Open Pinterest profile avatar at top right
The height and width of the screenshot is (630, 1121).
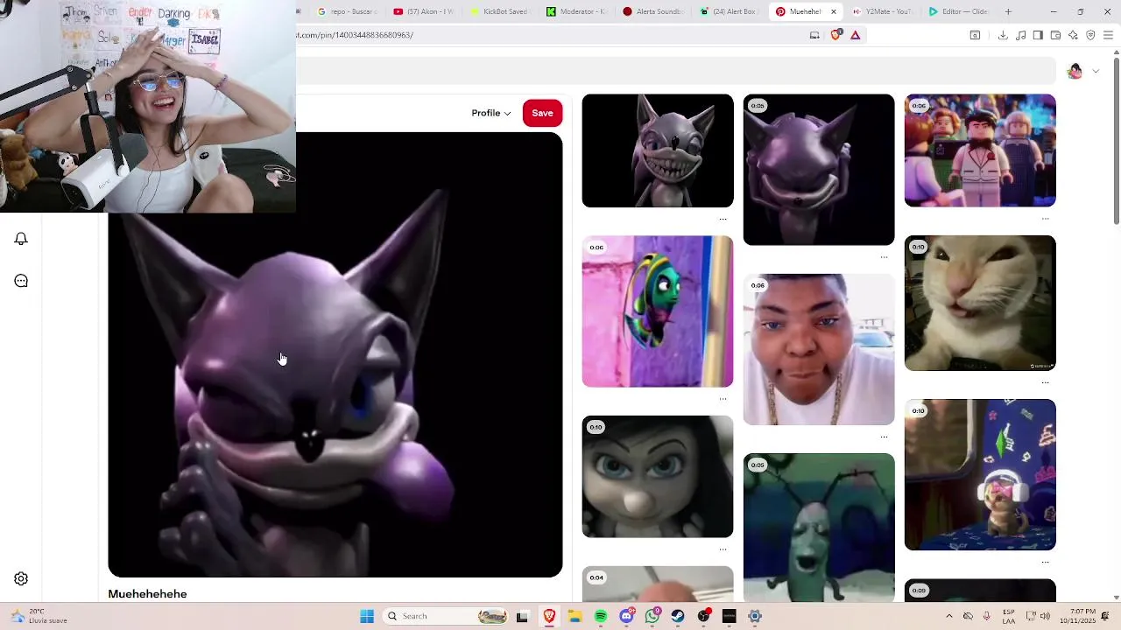[x=1075, y=71]
